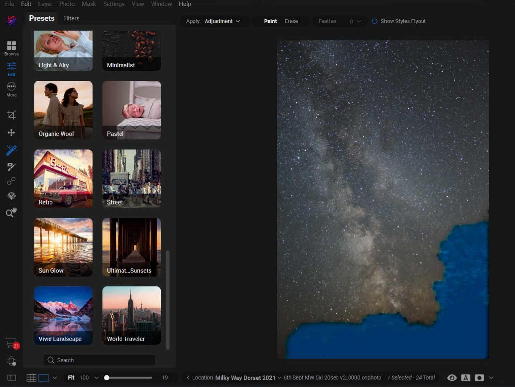Screen dimensions: 515x387
Task: Open the More modules button
Action: pyautogui.click(x=11, y=90)
